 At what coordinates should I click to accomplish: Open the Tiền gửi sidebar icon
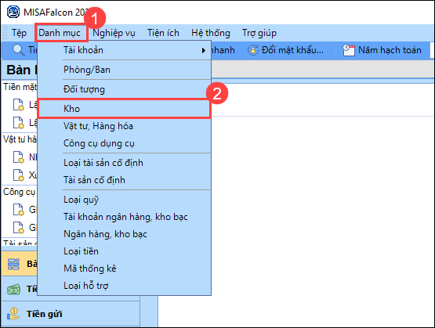click(13, 314)
